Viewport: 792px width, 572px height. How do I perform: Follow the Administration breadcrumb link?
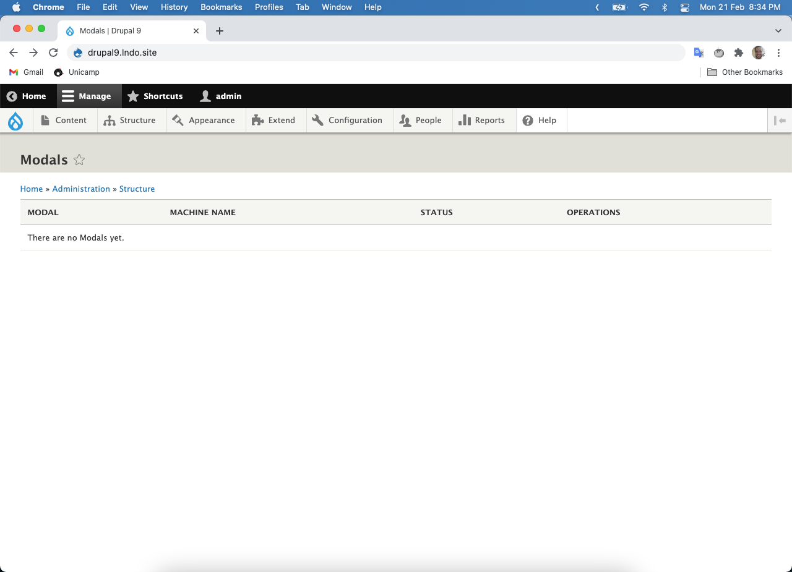pyautogui.click(x=81, y=189)
